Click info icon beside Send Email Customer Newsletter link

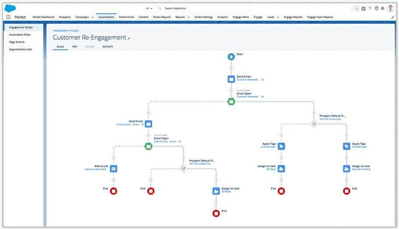[262, 80]
